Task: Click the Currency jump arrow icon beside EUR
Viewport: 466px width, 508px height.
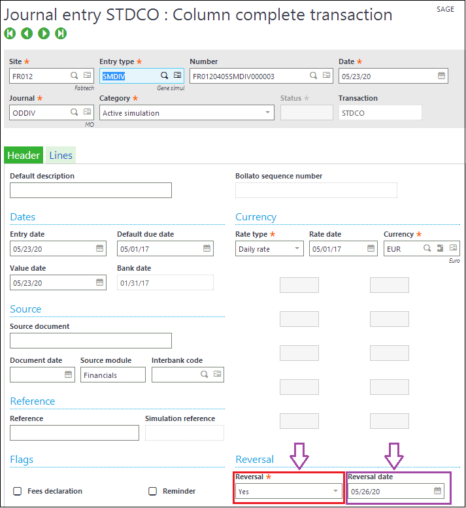Action: click(440, 248)
